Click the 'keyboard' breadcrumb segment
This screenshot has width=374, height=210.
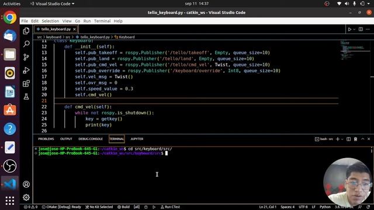tap(54, 37)
